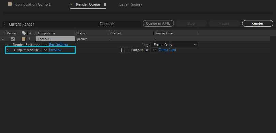
Task: Close the Render Queue panel tab
Action: coord(71,5)
